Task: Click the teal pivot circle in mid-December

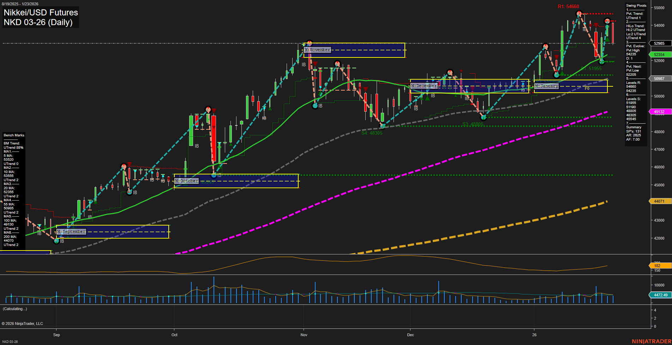Action: pyautogui.click(x=484, y=117)
